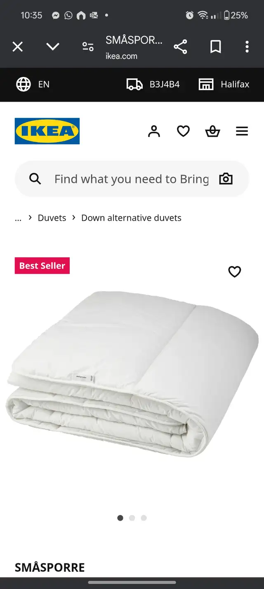Go to Duvets breadcrumb link
This screenshot has width=264, height=589.
pos(52,218)
